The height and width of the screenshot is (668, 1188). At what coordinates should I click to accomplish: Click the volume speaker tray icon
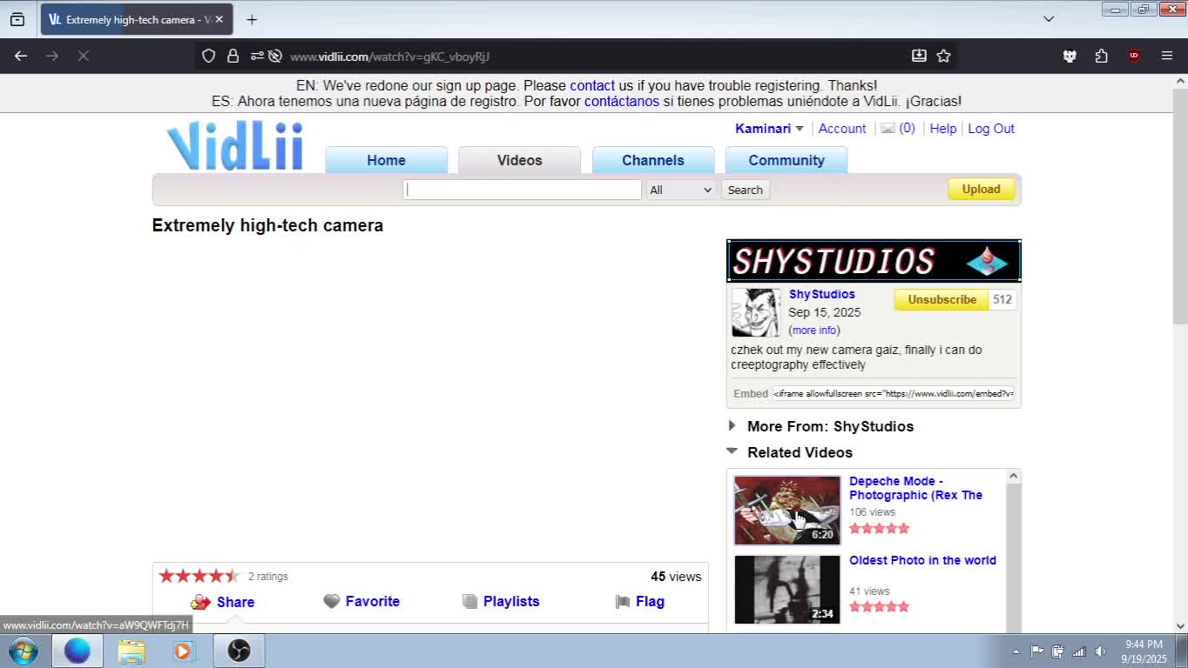[1100, 651]
